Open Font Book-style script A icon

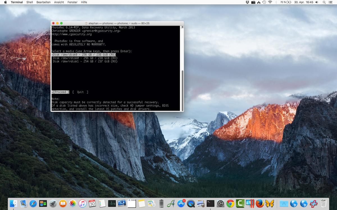tap(171, 204)
